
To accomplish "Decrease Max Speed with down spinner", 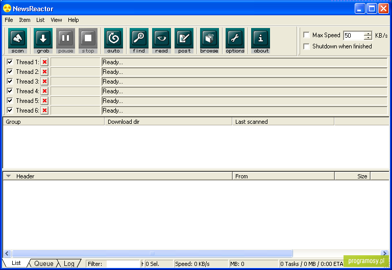I will (x=368, y=38).
